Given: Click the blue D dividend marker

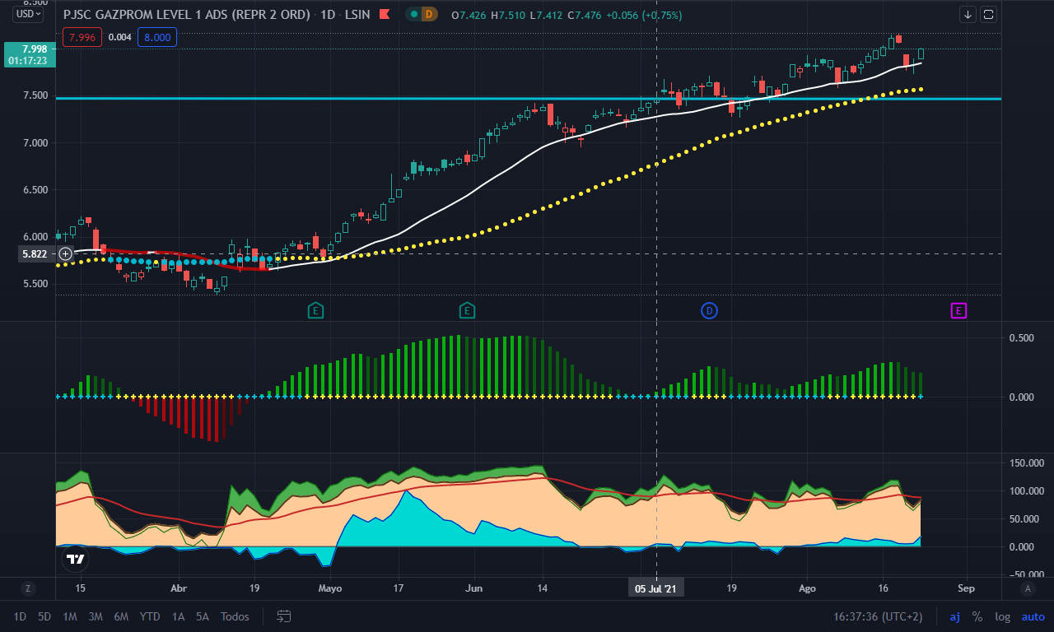Looking at the screenshot, I should pyautogui.click(x=709, y=310).
